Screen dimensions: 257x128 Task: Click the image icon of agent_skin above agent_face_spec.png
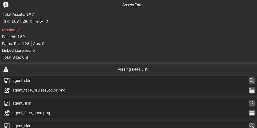(x=7, y=103)
